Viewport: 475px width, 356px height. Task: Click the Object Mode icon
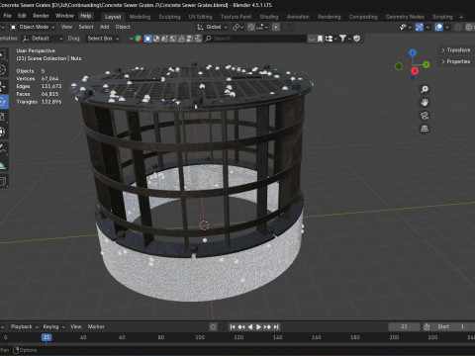point(13,27)
